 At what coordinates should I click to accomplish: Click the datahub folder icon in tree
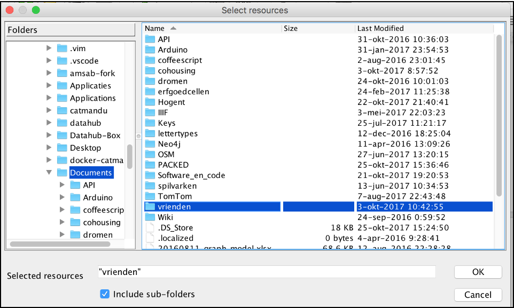click(x=62, y=123)
